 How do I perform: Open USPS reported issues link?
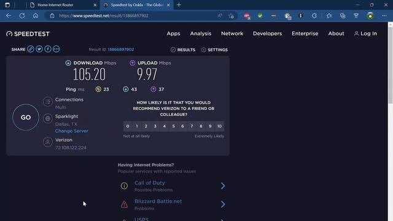click(x=142, y=219)
